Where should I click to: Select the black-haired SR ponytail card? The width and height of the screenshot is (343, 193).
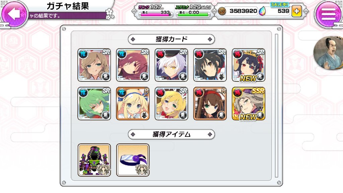210,65
